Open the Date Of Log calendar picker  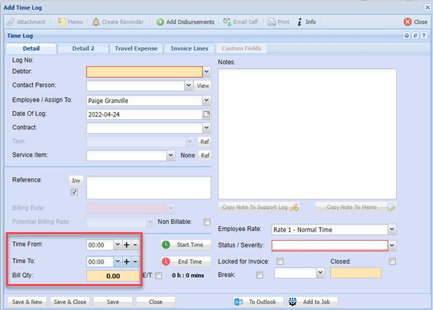[207, 114]
